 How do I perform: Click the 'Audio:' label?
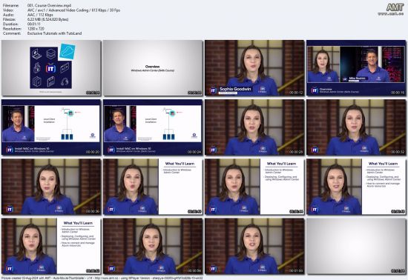point(8,15)
